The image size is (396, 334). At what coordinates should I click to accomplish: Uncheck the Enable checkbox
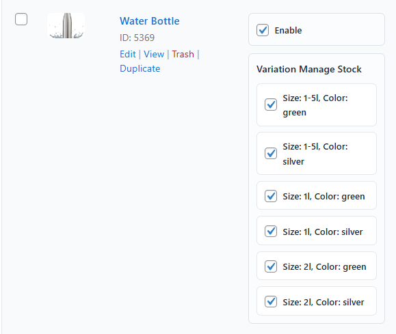click(263, 30)
